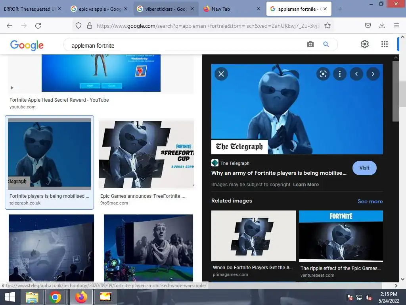
Task: Switch to ERROR requested URL tab
Action: (x=29, y=9)
